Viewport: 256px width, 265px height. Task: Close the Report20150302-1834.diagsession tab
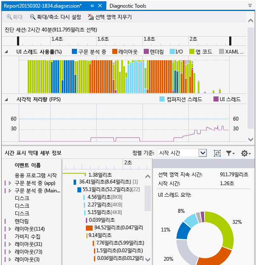pos(100,6)
